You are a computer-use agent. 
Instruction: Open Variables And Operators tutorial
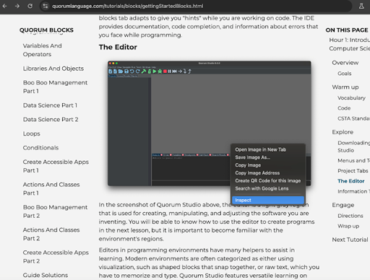pos(42,50)
